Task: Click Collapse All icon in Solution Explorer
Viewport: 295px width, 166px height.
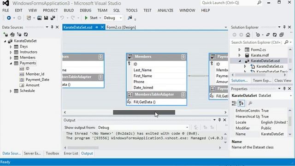Action: click(x=282, y=35)
